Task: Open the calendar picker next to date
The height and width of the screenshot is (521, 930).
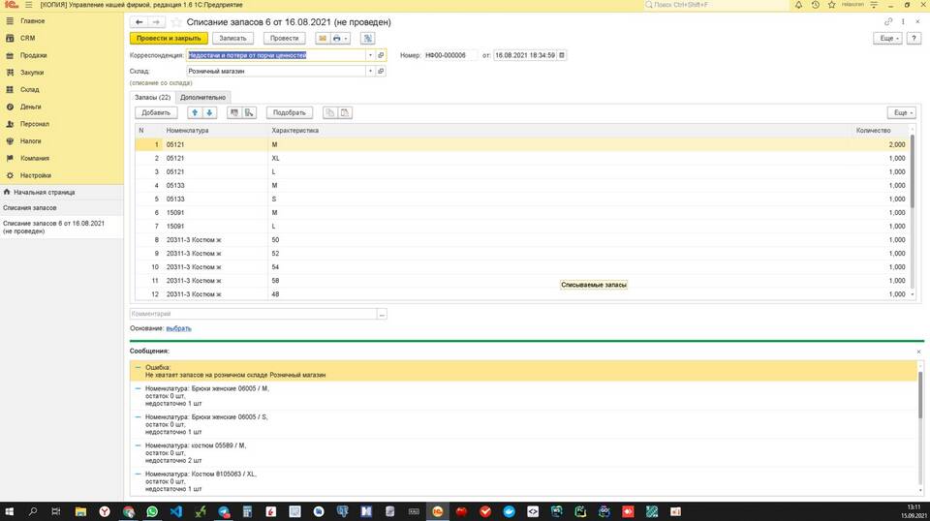Action: click(x=562, y=55)
